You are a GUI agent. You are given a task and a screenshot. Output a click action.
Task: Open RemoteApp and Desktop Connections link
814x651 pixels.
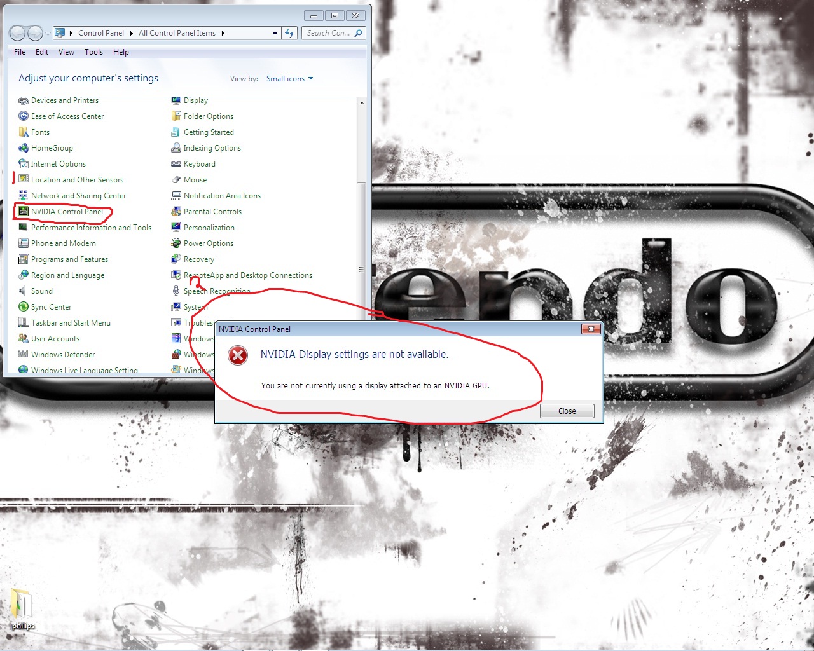248,275
